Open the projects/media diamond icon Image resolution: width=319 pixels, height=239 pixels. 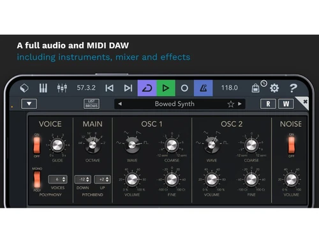(24, 88)
